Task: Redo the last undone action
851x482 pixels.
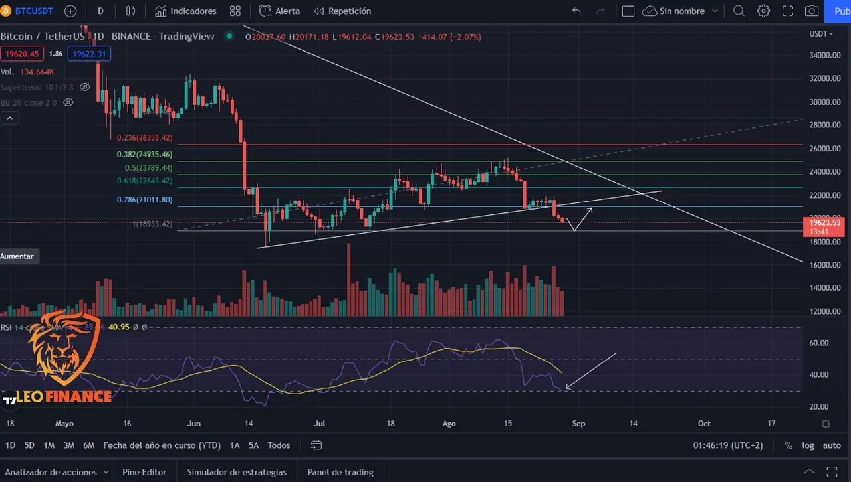Action: coord(601,11)
